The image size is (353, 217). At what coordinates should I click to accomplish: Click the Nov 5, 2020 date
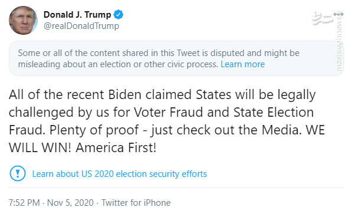pyautogui.click(x=70, y=203)
